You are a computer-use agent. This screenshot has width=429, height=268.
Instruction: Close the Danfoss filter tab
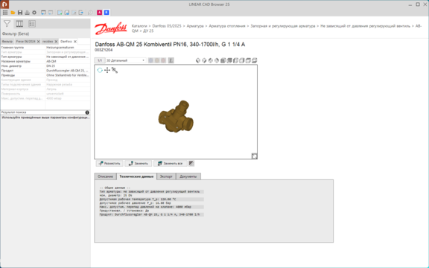[x=75, y=42]
